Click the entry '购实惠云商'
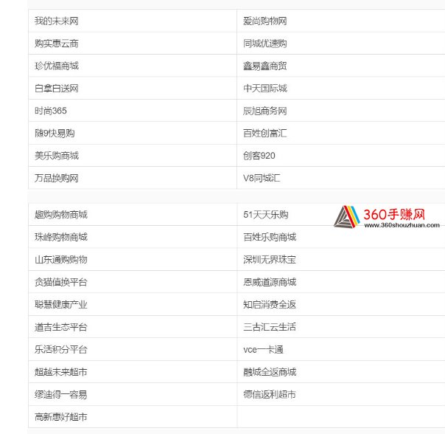The height and width of the screenshot is (434, 445). click(57, 44)
